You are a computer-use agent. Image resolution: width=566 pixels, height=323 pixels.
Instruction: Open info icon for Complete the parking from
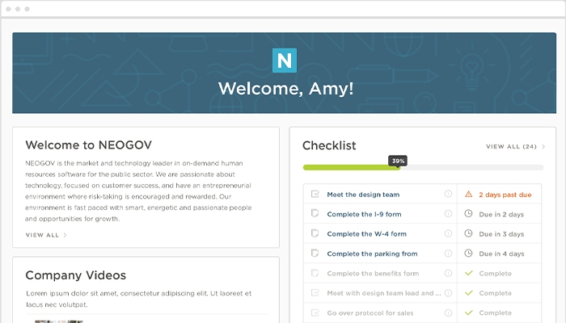(x=448, y=254)
